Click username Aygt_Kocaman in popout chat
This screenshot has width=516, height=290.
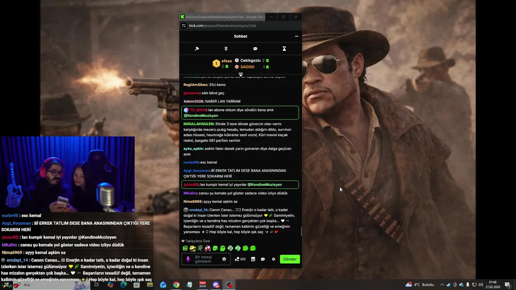tap(196, 170)
